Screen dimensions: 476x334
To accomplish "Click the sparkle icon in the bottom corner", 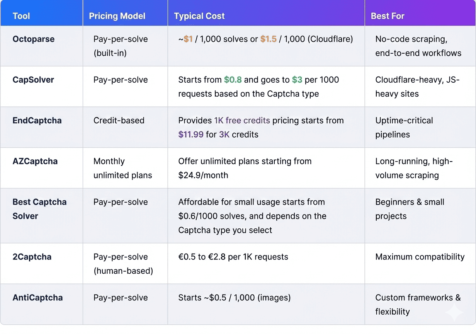I will pyautogui.click(x=454, y=312).
